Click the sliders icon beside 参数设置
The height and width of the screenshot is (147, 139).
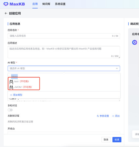click(98, 116)
